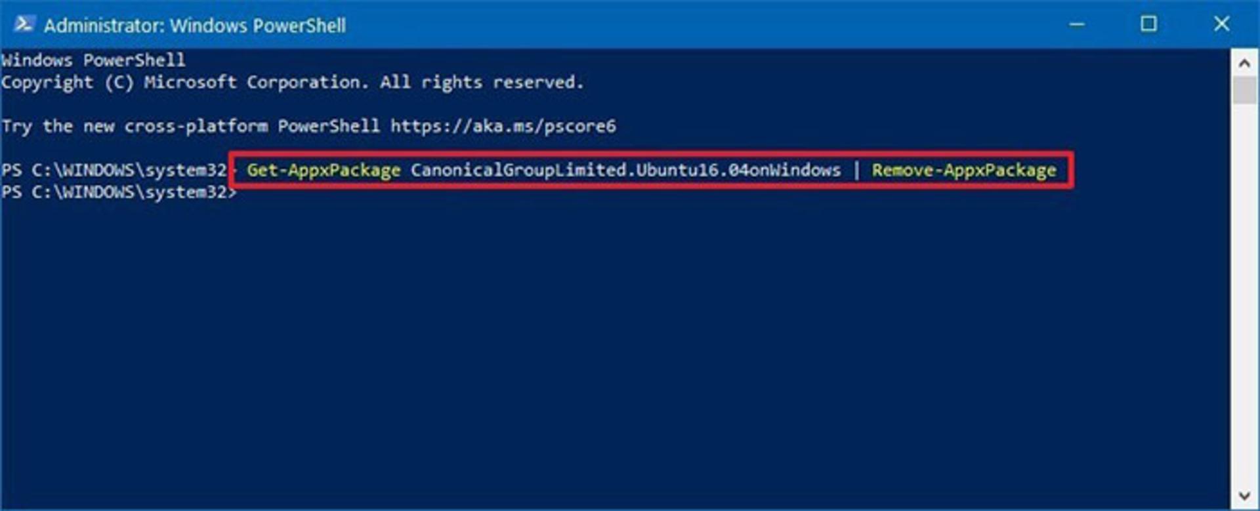The image size is (1260, 511).
Task: Click the Copyright Microsoft Corporation line
Action: (x=293, y=83)
